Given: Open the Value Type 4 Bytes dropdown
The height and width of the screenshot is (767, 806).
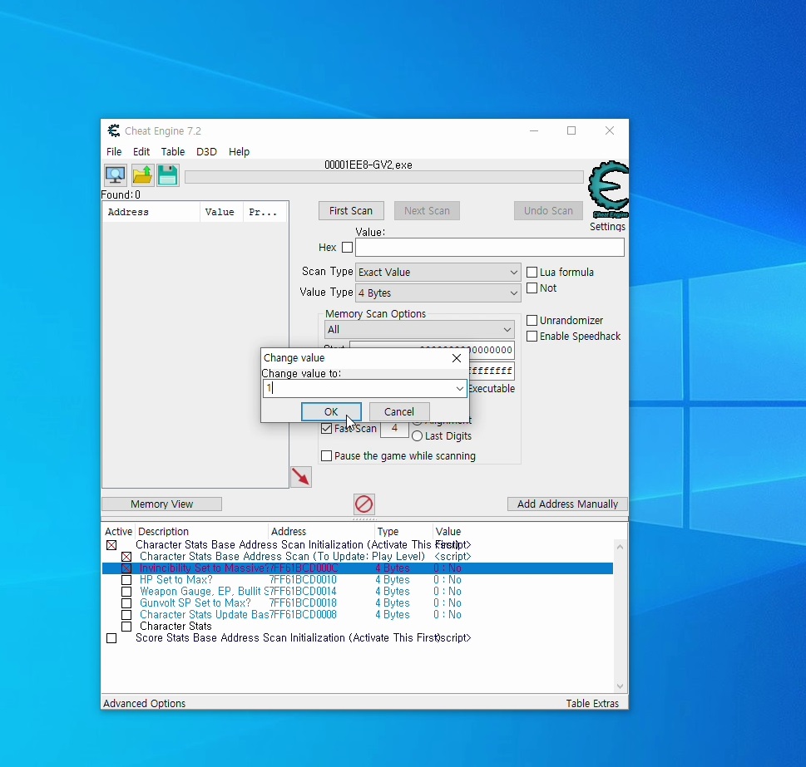Looking at the screenshot, I should [x=438, y=293].
